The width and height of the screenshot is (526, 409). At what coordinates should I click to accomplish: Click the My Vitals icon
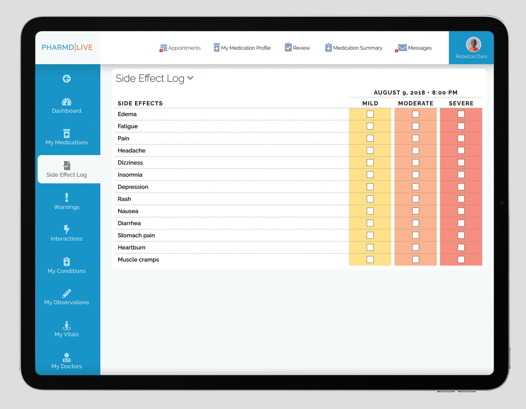(67, 325)
